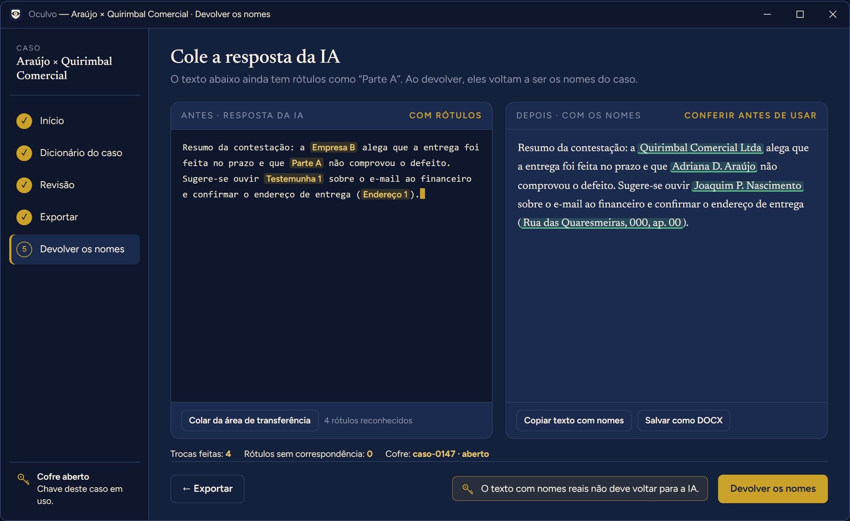The image size is (850, 521).
Task: Click the Oculvo app logo icon
Action: point(15,14)
